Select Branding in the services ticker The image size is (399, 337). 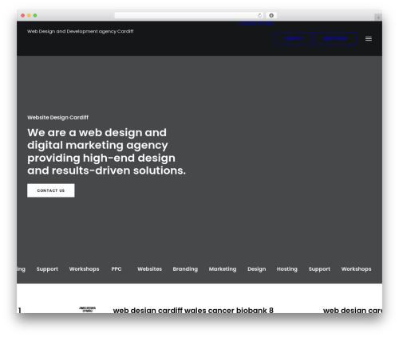click(x=185, y=269)
